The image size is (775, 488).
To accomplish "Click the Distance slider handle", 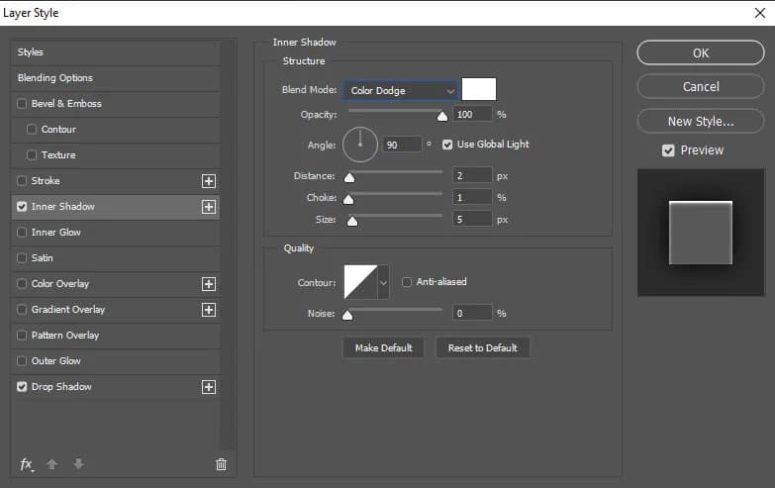I will (x=349, y=177).
